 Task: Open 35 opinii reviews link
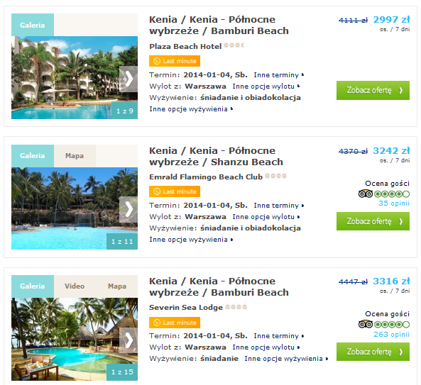pyautogui.click(x=394, y=203)
